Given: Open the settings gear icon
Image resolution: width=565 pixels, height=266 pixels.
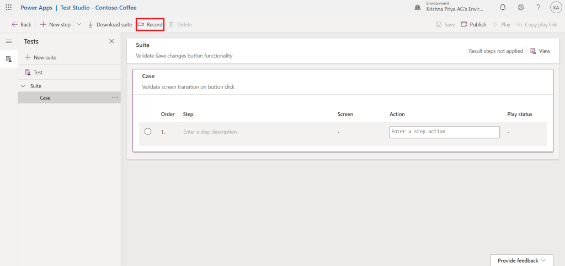Looking at the screenshot, I should click(520, 8).
